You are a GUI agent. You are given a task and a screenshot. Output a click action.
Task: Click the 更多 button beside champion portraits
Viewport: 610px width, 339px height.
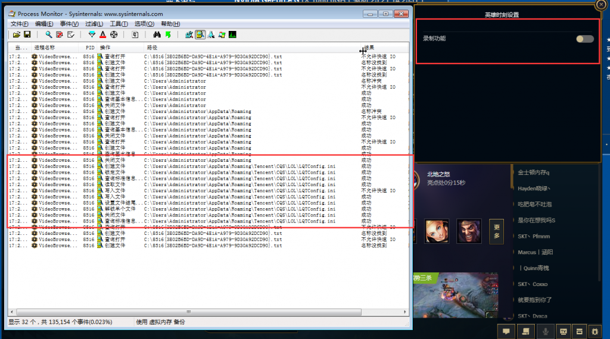click(x=496, y=231)
